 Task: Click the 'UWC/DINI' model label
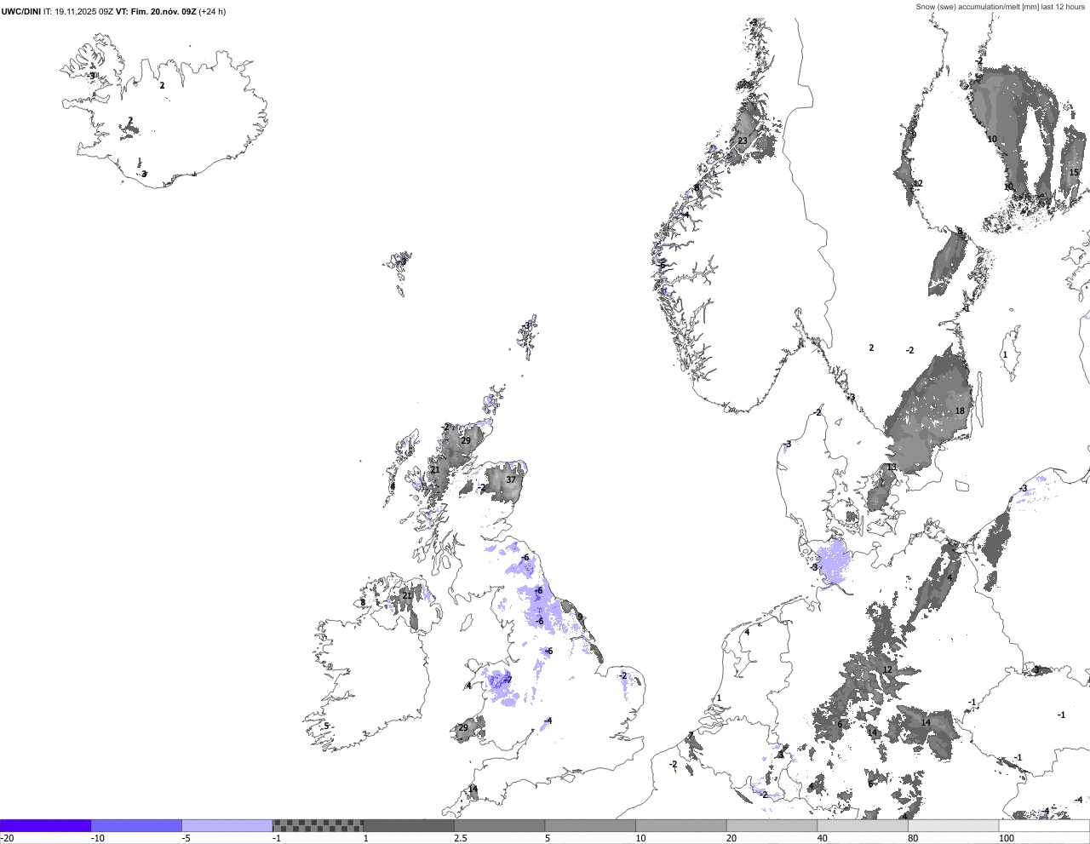[20, 12]
